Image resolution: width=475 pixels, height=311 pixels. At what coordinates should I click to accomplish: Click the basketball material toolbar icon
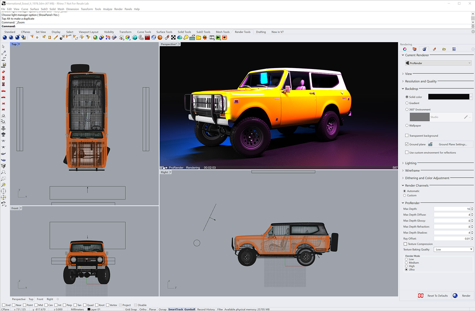point(160,37)
